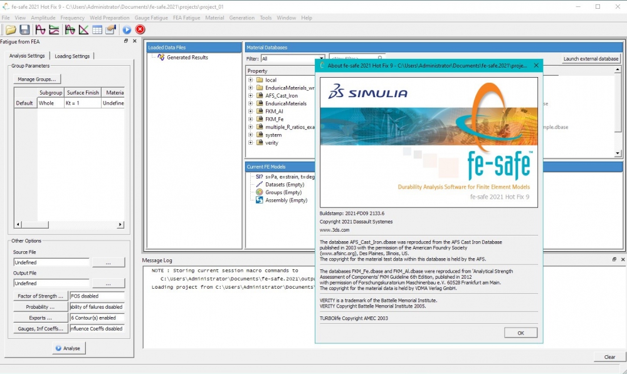Click the Generated Results icon

[161, 58]
